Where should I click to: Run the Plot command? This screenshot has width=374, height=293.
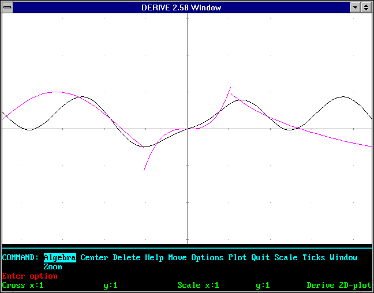[237, 258]
